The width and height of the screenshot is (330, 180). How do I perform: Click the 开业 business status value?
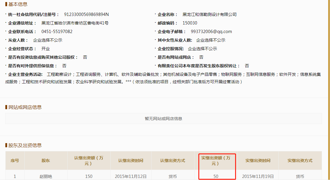[45, 49]
